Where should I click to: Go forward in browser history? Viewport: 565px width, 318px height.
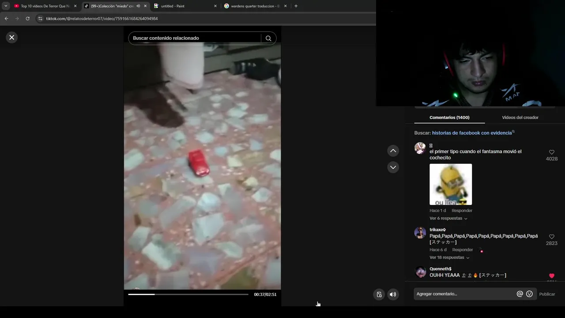[x=17, y=19]
